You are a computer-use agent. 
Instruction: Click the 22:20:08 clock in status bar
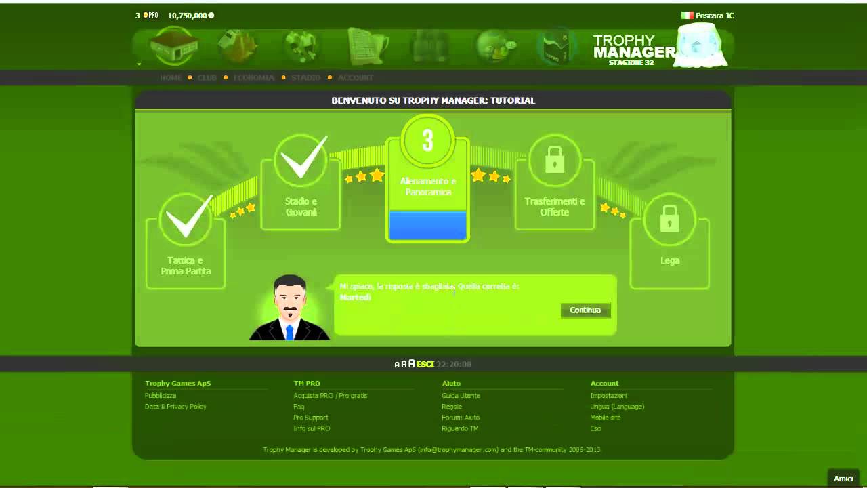tap(454, 364)
